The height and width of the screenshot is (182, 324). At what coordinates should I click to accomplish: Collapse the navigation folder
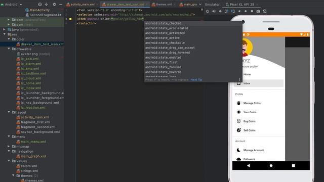coord(9,151)
